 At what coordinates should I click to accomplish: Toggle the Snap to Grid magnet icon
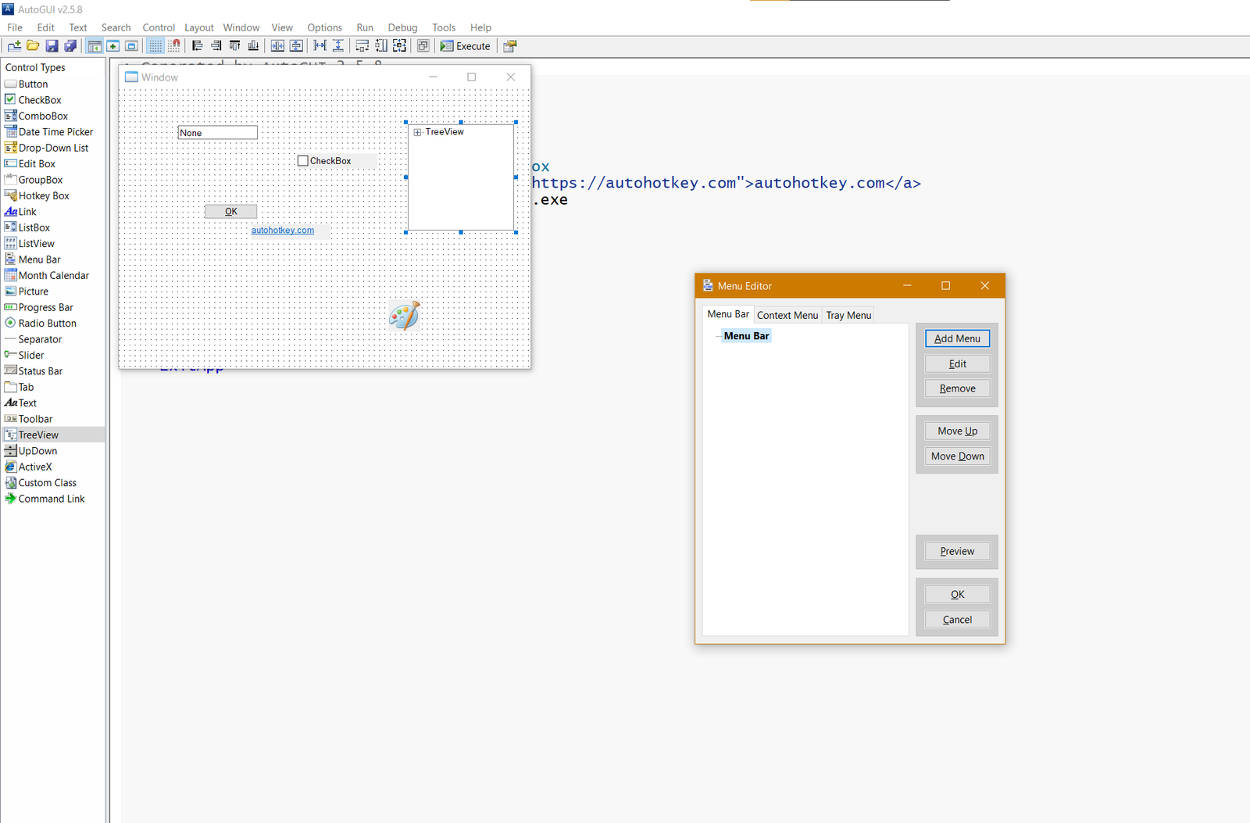(x=174, y=46)
